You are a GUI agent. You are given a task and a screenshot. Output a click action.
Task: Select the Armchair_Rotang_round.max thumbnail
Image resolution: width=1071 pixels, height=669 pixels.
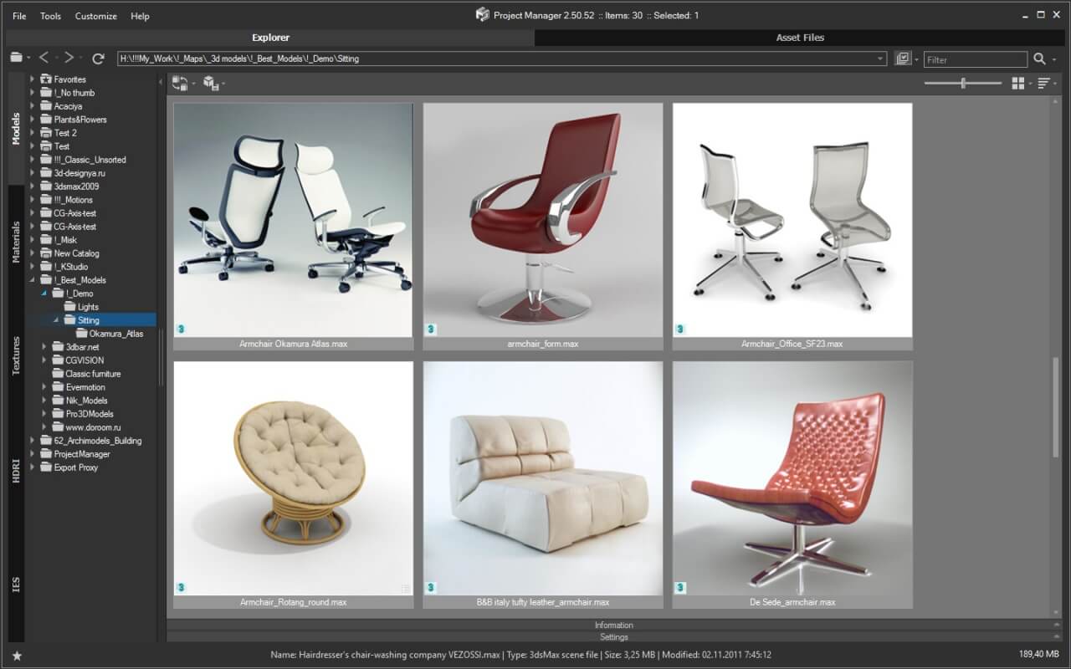point(292,477)
